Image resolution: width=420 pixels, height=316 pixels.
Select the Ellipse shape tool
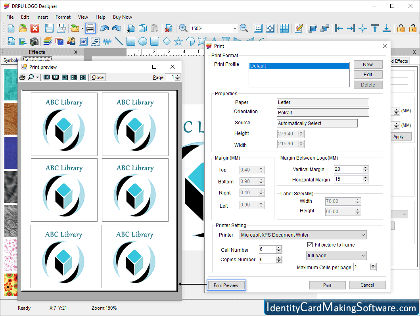143,41
